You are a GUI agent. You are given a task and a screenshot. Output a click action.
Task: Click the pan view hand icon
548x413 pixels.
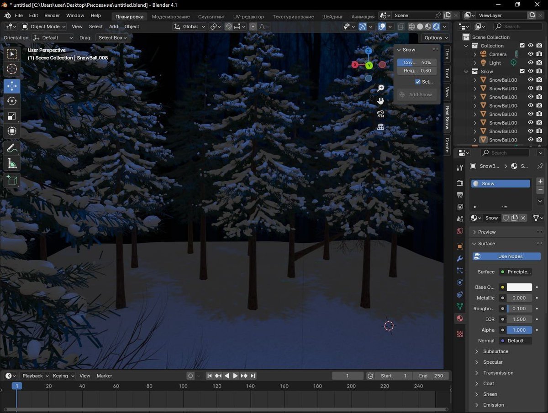pos(380,101)
